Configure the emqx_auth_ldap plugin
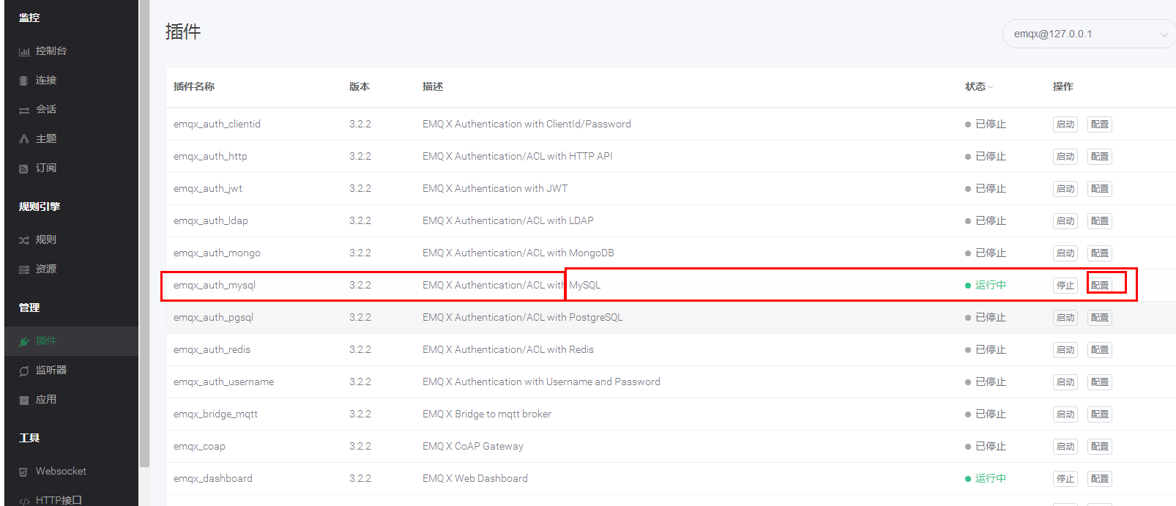This screenshot has height=506, width=1176. pyautogui.click(x=1100, y=221)
